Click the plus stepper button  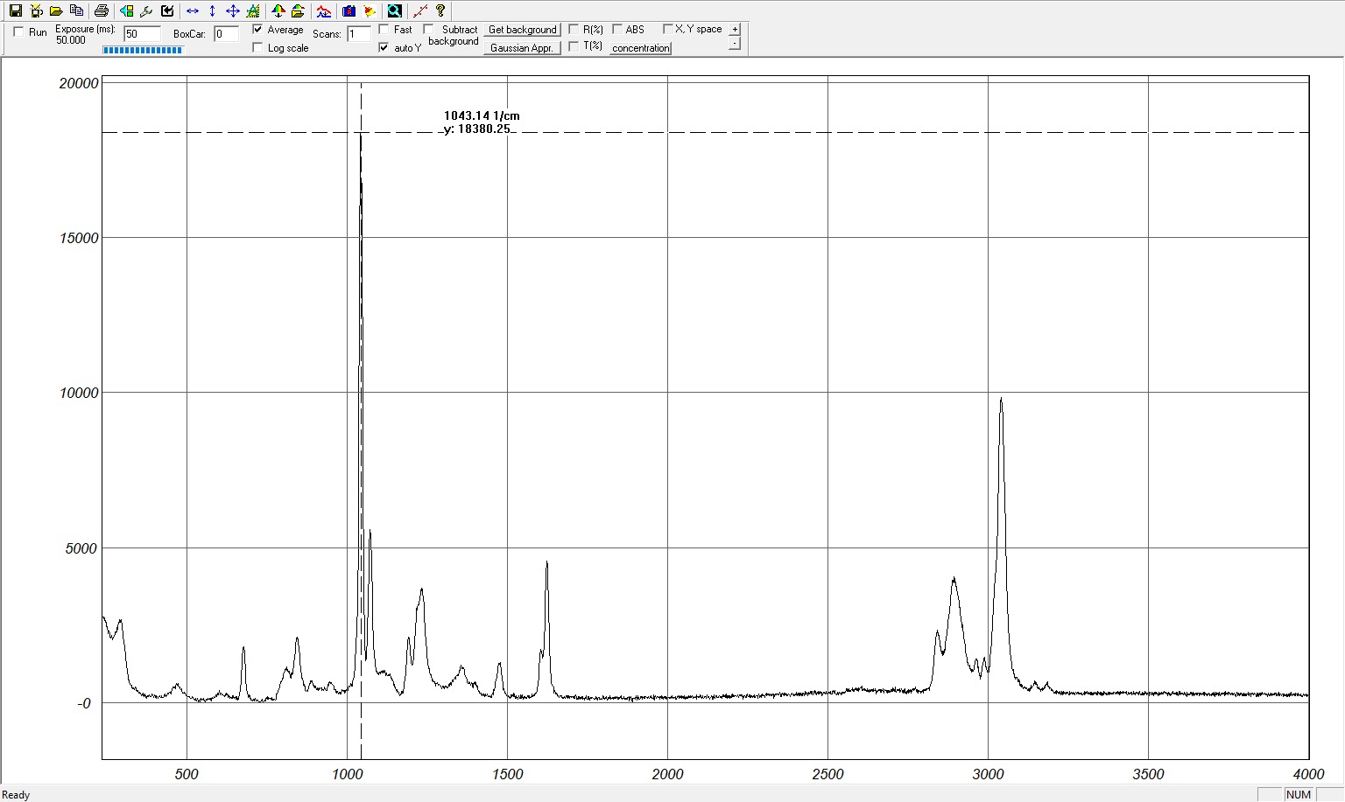734,30
